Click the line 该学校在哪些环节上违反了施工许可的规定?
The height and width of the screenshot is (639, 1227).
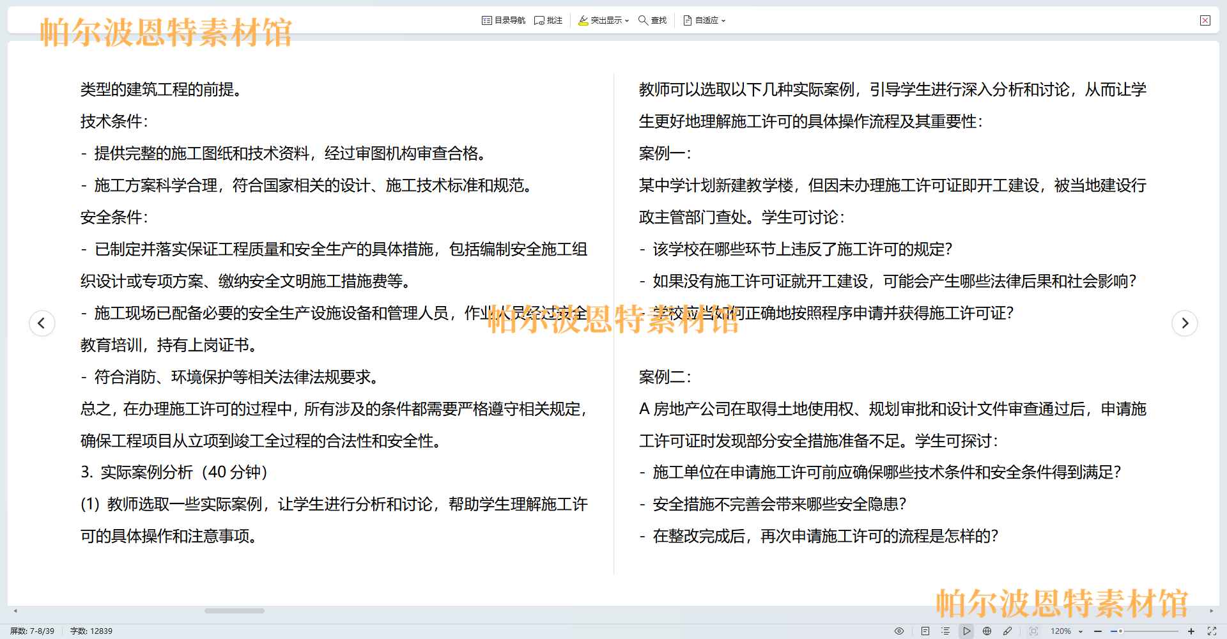[796, 249]
